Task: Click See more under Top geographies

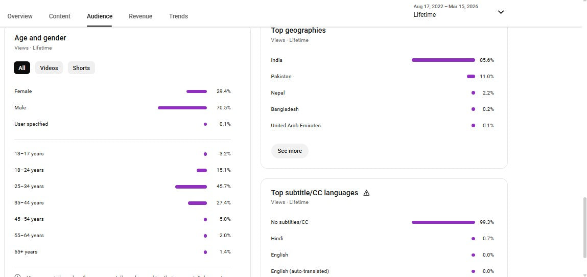Action: pos(290,151)
